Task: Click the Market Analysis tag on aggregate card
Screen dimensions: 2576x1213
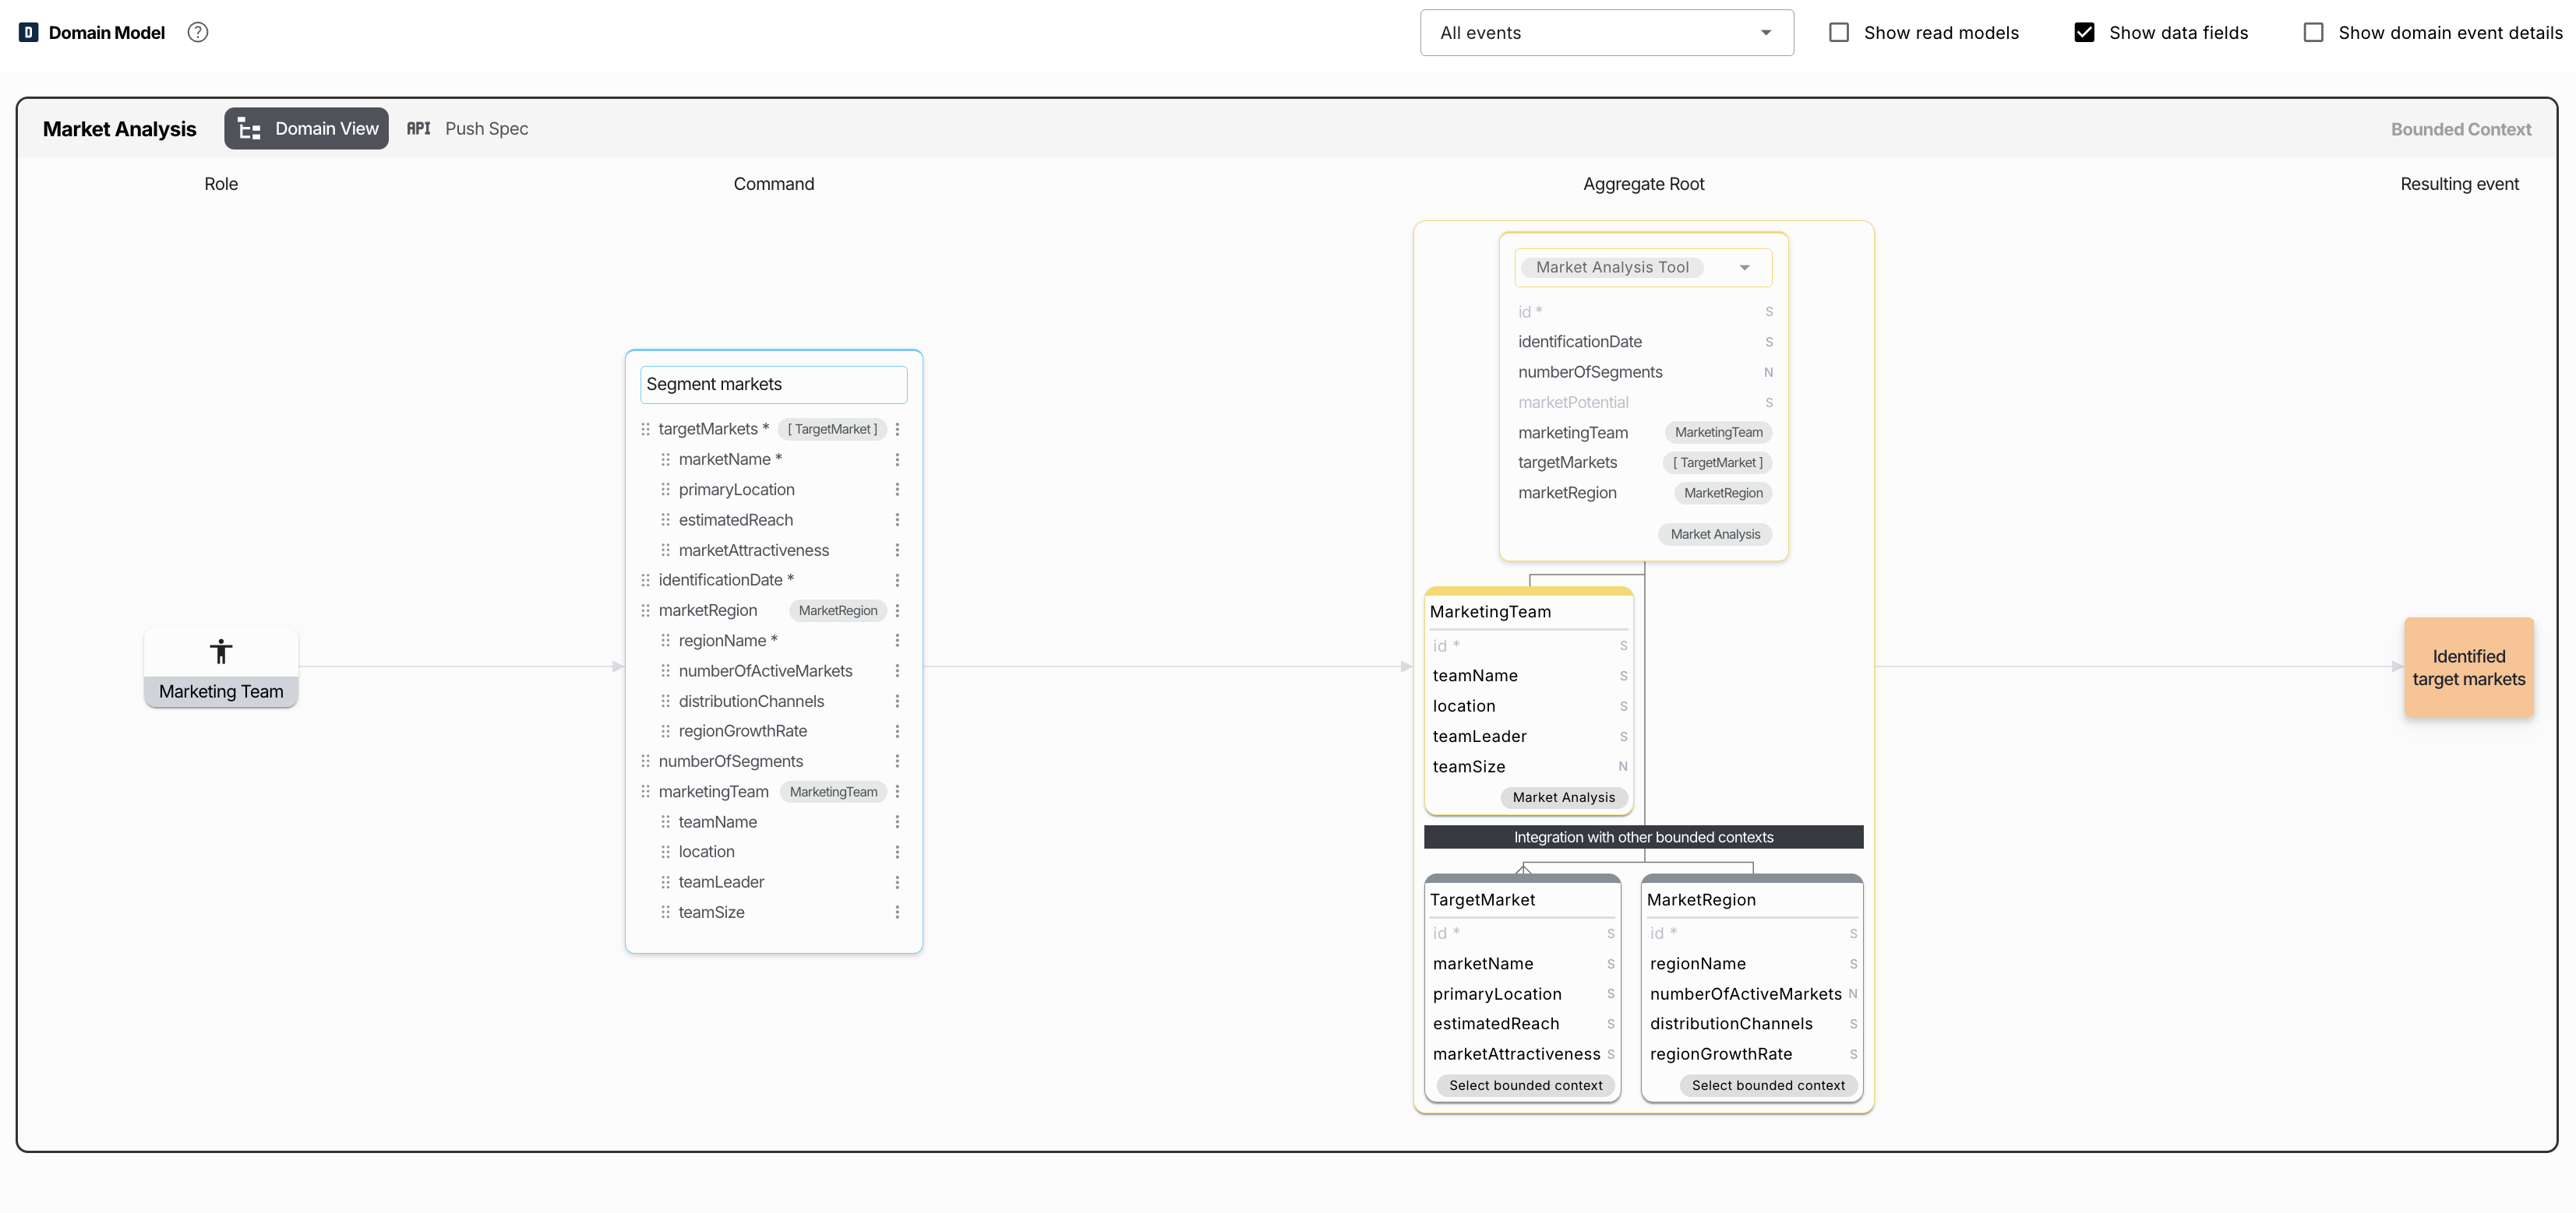Action: pyautogui.click(x=1715, y=535)
